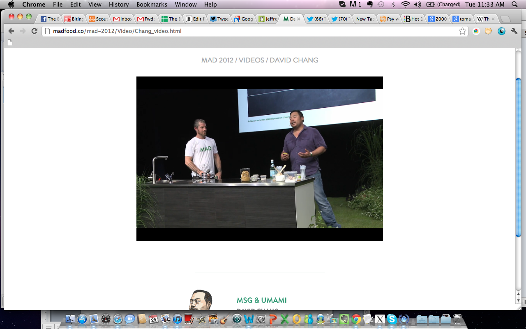This screenshot has width=526, height=329.
Task: Click the Evernote elephant icon in the menu bar
Action: (369, 5)
